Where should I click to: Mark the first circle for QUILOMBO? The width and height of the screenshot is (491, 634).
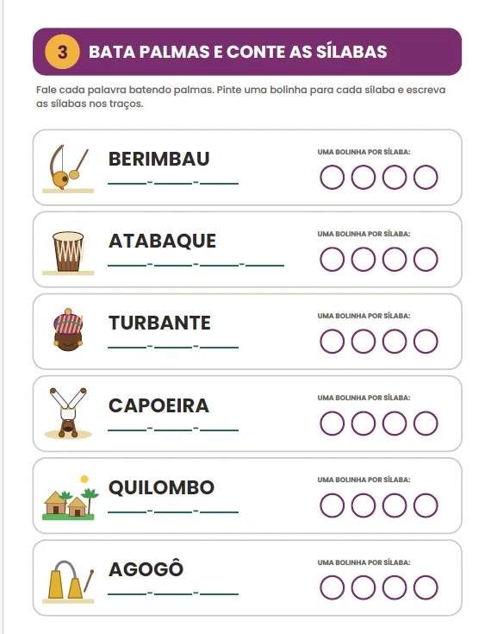pos(332,505)
